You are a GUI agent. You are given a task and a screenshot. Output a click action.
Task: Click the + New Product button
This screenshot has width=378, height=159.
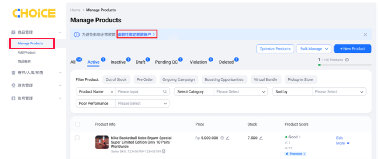point(352,49)
